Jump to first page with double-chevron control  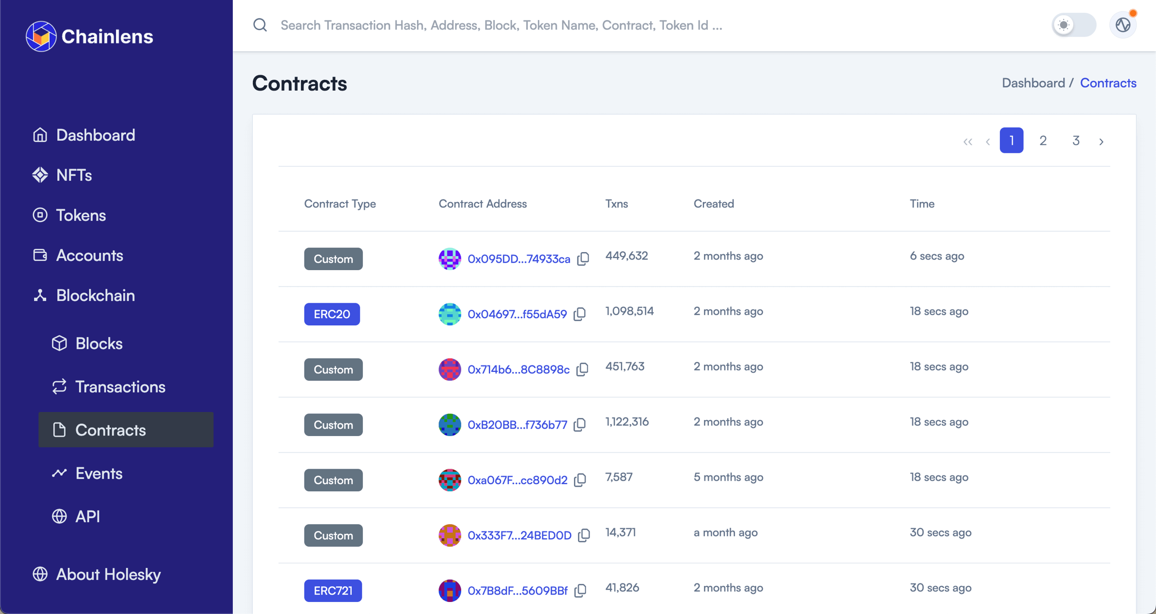(x=968, y=141)
